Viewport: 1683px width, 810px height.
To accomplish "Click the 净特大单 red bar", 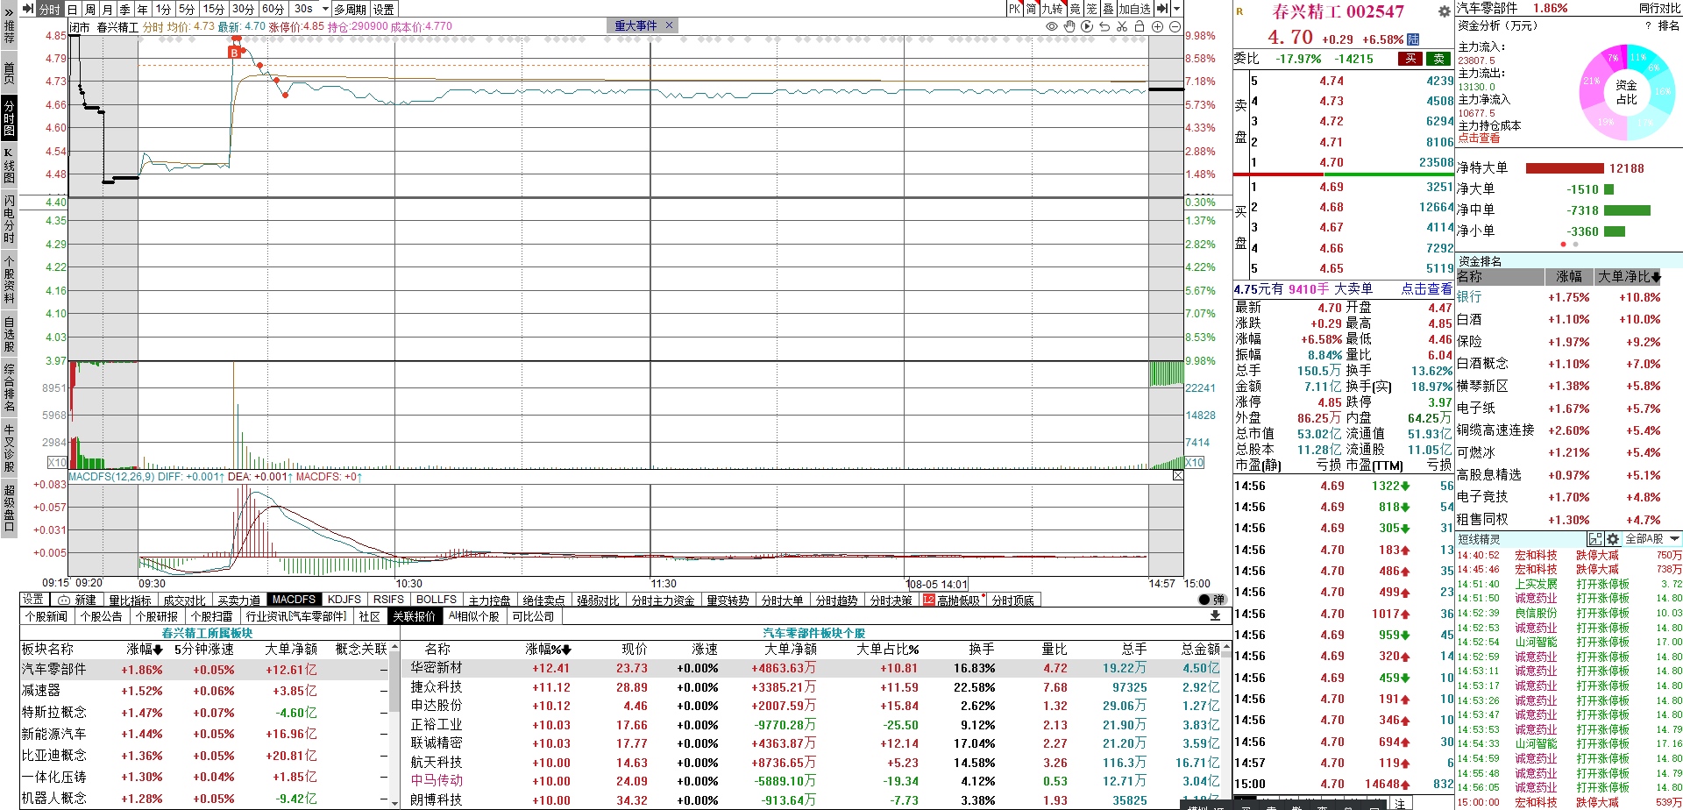I will point(1565,168).
